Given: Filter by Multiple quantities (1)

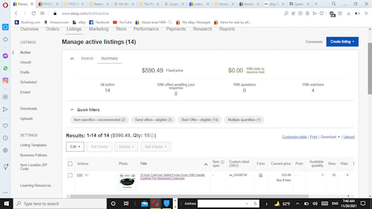Looking at the screenshot, I should [244, 120].
